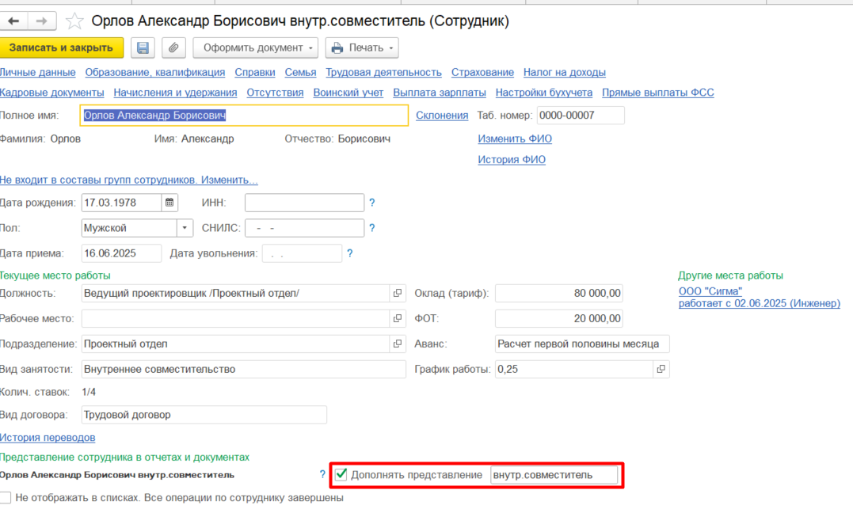Show help question mark next to СНИЛС
This screenshot has height=509, width=853.
pyautogui.click(x=372, y=228)
